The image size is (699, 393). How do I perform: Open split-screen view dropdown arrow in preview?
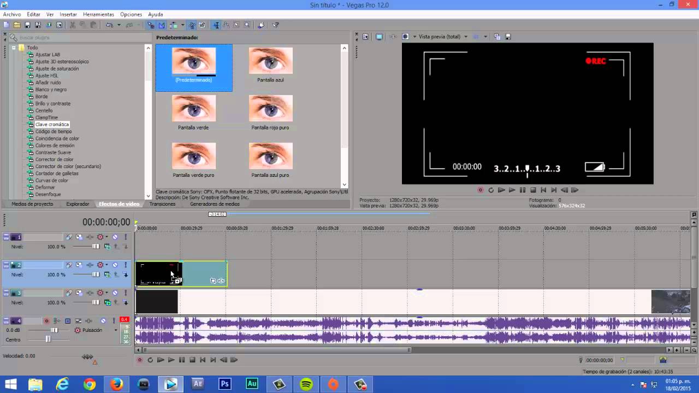point(414,37)
